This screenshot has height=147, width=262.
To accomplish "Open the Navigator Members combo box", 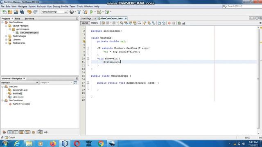I will 20,82.
